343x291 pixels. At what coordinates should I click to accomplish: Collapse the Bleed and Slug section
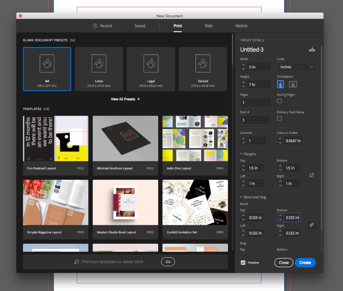click(x=241, y=197)
